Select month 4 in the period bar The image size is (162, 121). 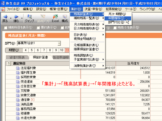pyautogui.click(x=26, y=50)
